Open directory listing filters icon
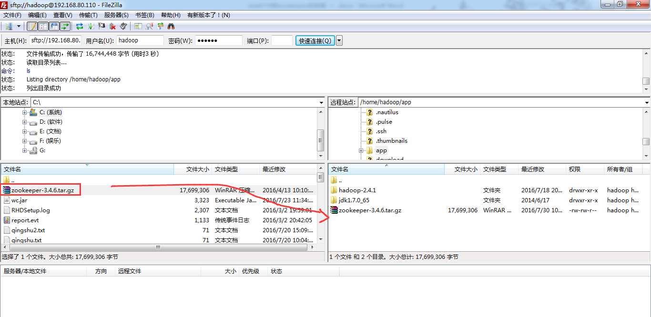 click(138, 26)
